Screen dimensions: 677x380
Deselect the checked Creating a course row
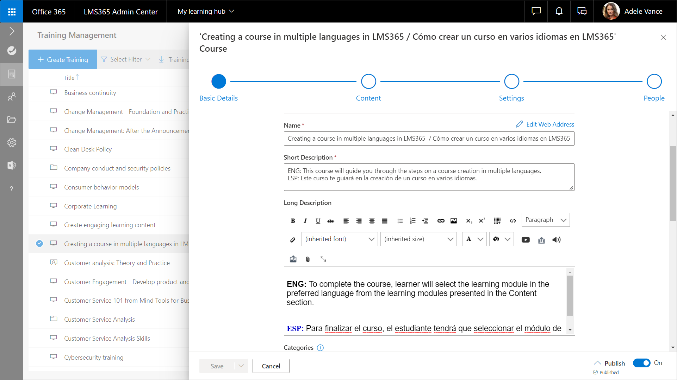coord(39,244)
